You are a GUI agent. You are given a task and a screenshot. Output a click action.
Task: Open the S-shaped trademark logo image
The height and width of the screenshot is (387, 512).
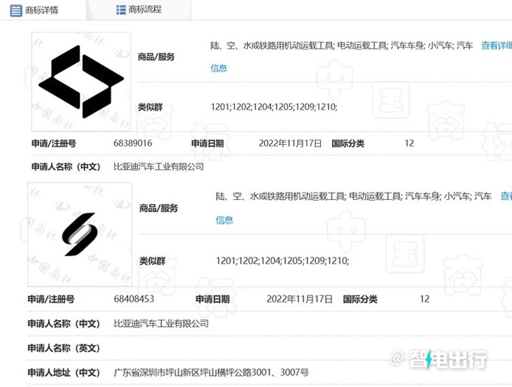(80, 234)
